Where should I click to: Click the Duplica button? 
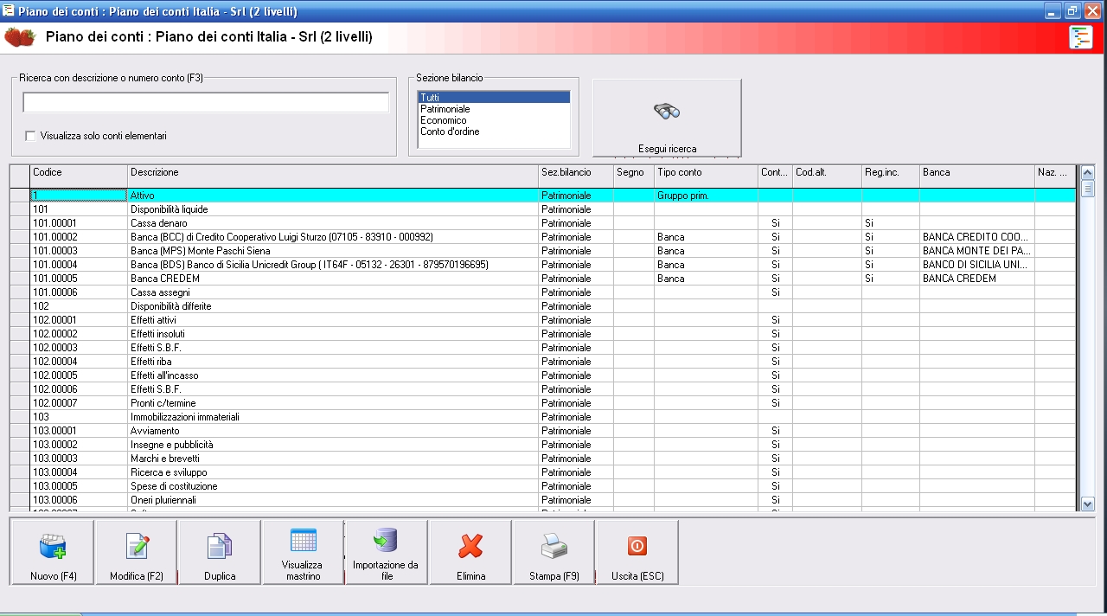tap(220, 552)
